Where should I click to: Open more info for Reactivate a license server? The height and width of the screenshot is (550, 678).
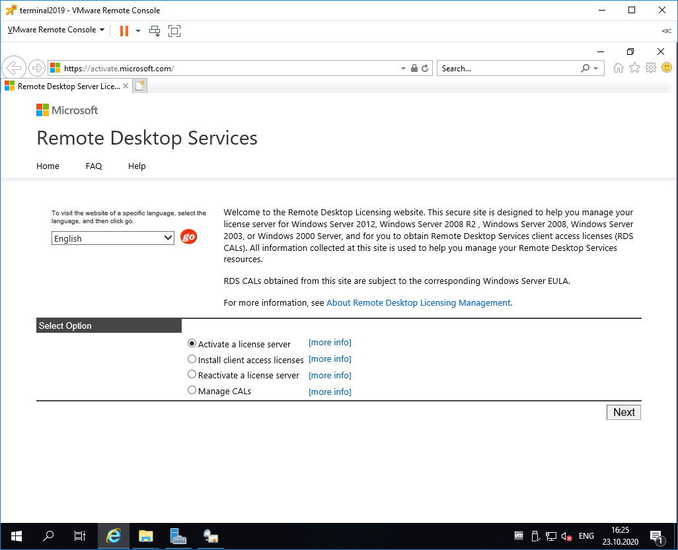point(330,376)
